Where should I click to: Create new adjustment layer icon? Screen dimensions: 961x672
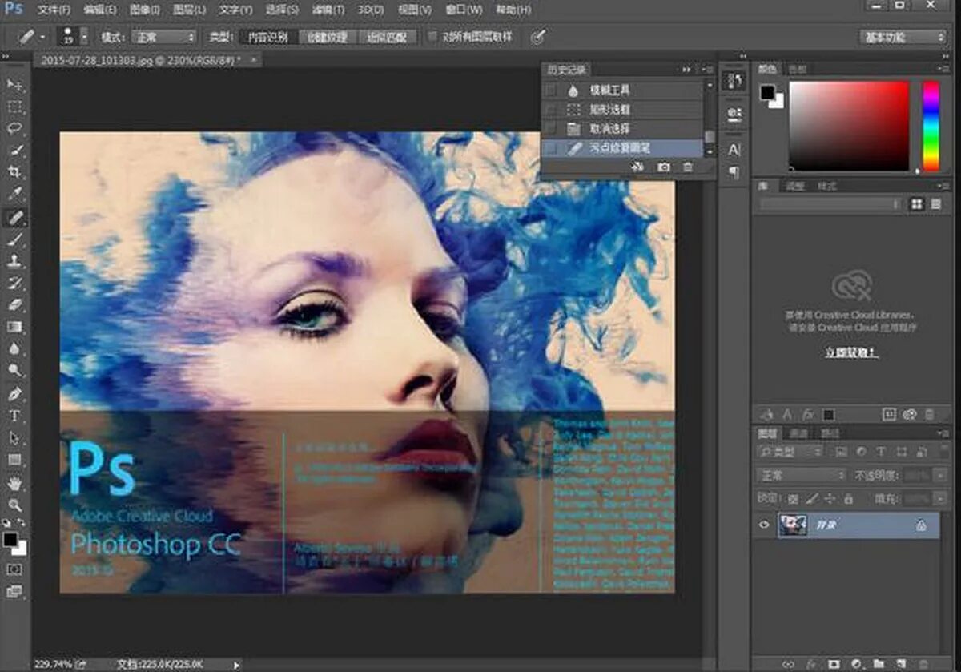tap(856, 663)
